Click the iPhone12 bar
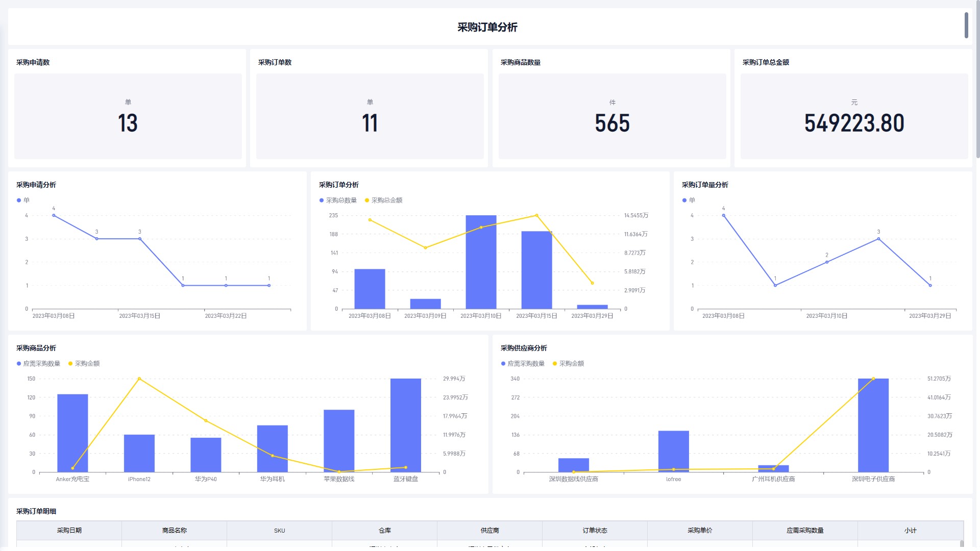The height and width of the screenshot is (551, 980). pyautogui.click(x=139, y=453)
